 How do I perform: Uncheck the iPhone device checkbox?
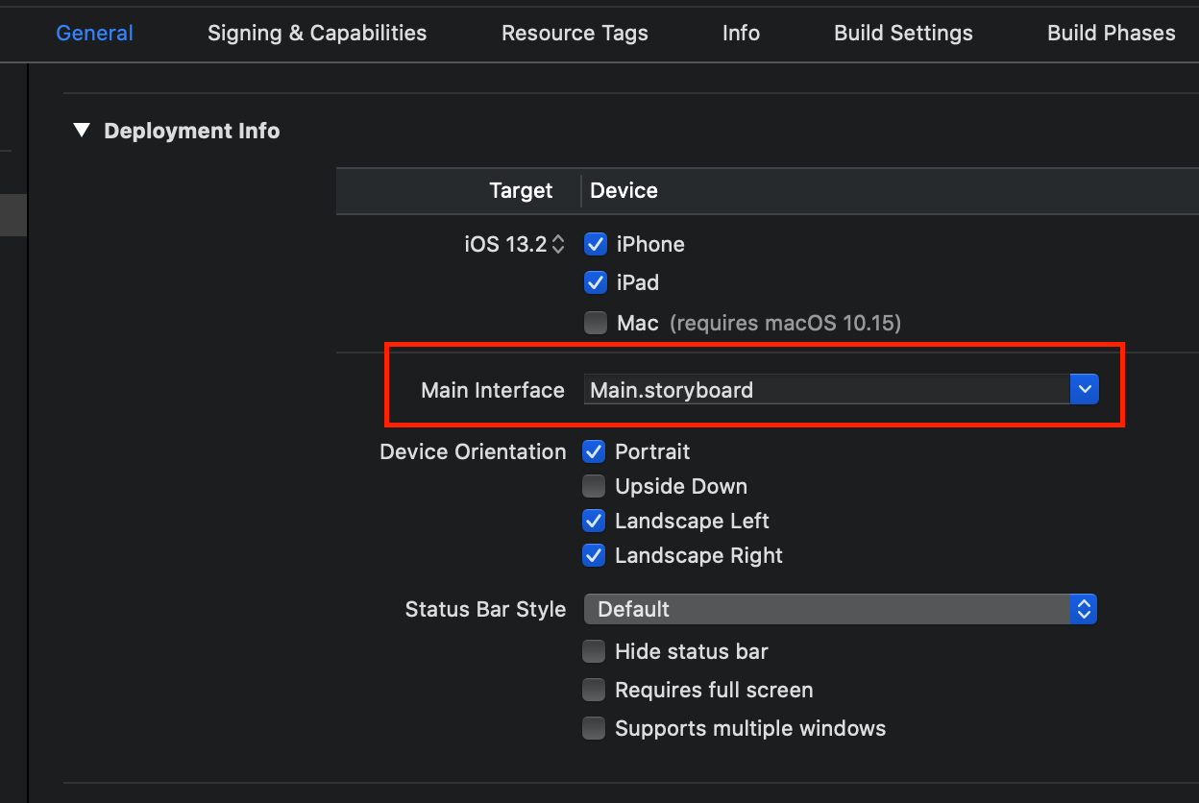pyautogui.click(x=596, y=244)
